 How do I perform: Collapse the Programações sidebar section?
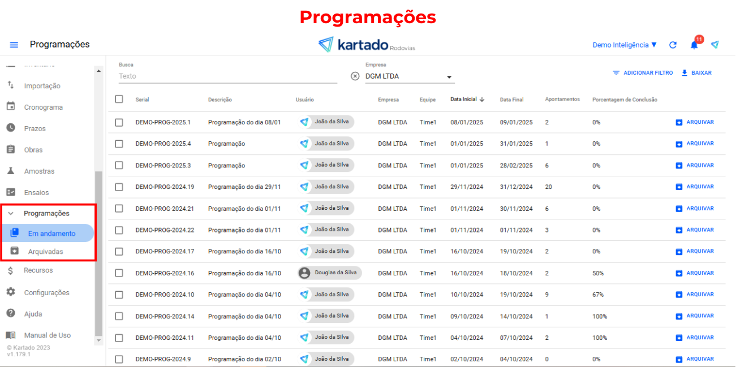point(11,214)
